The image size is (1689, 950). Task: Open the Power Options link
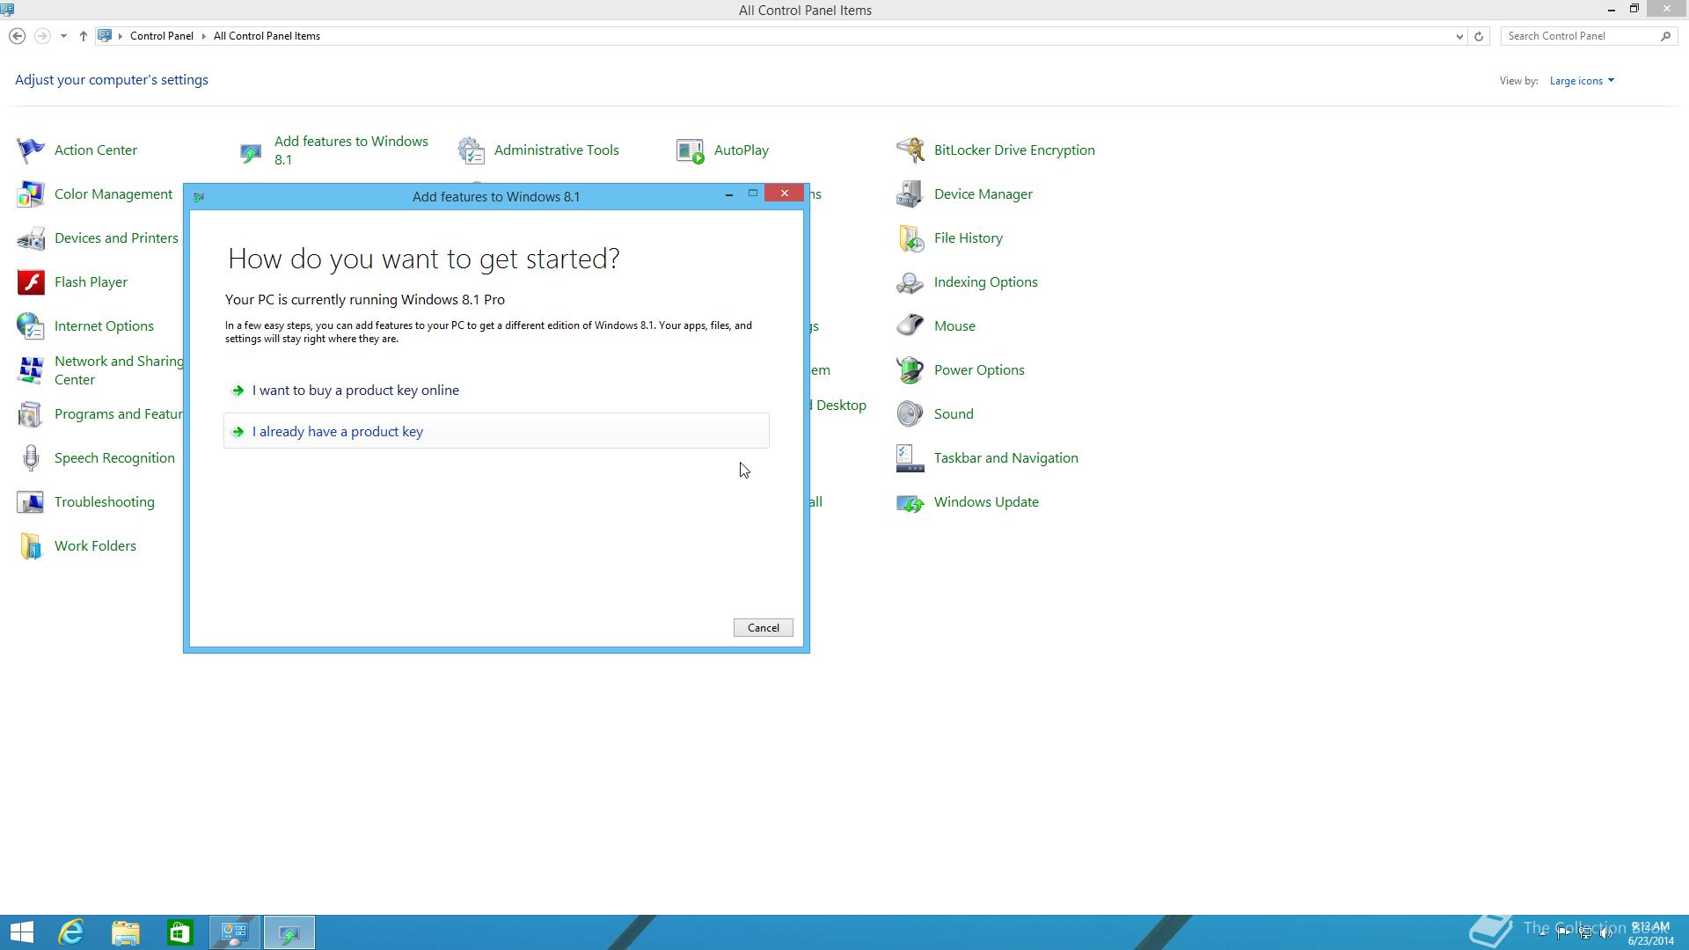coord(979,370)
